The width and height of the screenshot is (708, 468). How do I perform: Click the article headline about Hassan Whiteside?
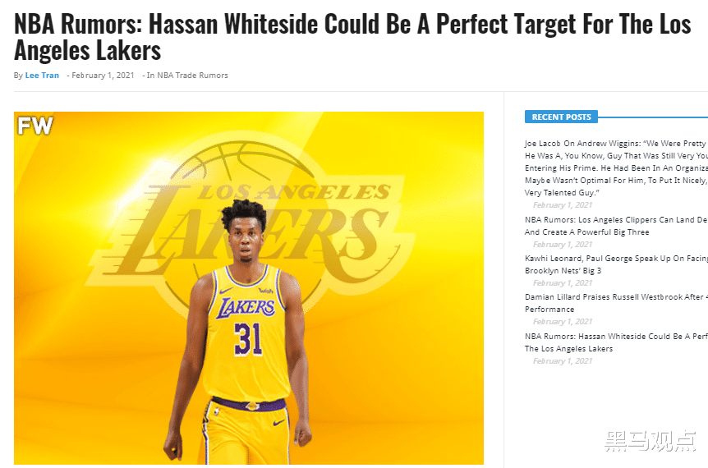(352, 37)
